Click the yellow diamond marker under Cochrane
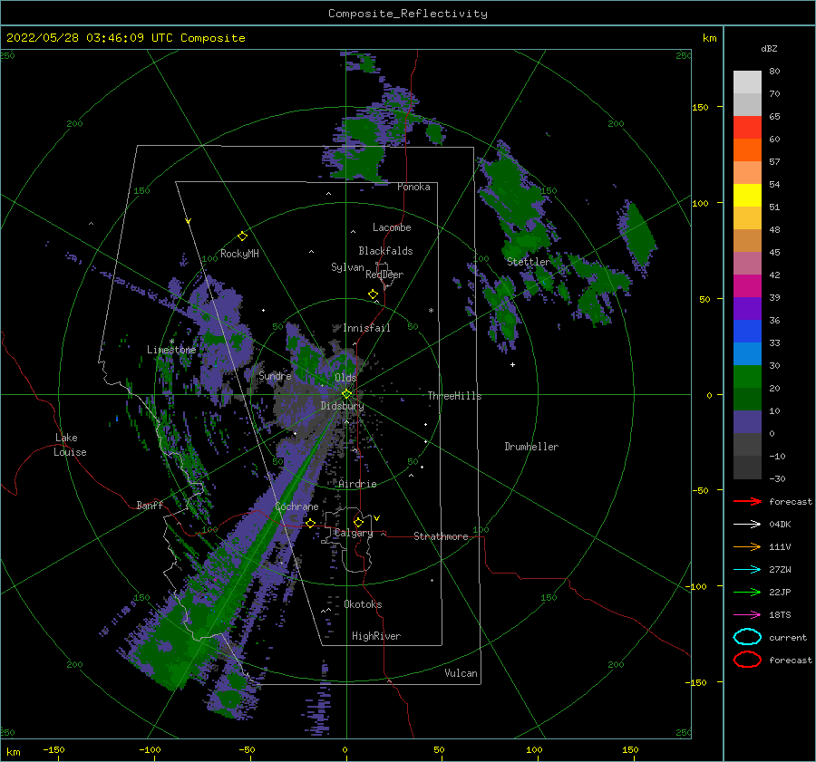The image size is (816, 762). tap(310, 523)
